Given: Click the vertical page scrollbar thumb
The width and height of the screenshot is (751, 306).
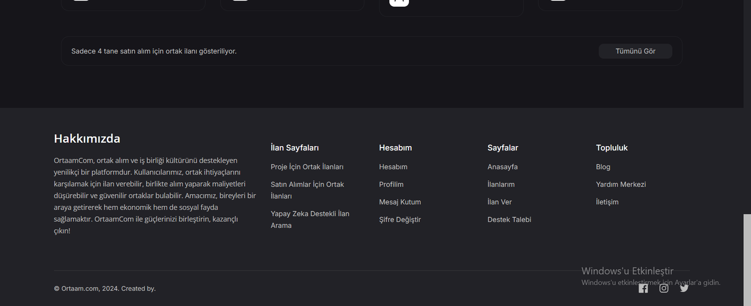Looking at the screenshot, I should [747, 259].
